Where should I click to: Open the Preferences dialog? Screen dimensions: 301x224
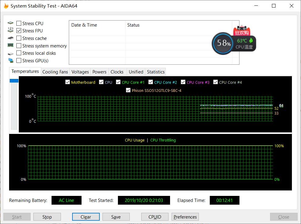pyautogui.click(x=185, y=217)
